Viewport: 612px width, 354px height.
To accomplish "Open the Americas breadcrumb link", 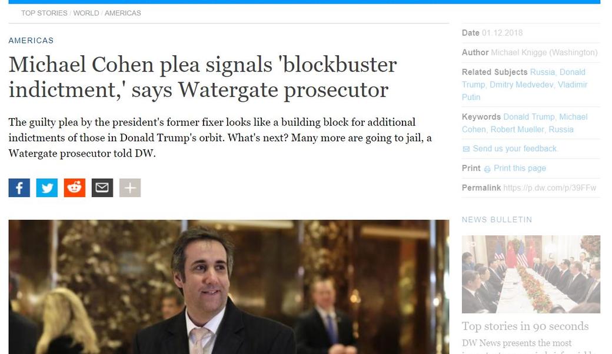I will (x=122, y=13).
